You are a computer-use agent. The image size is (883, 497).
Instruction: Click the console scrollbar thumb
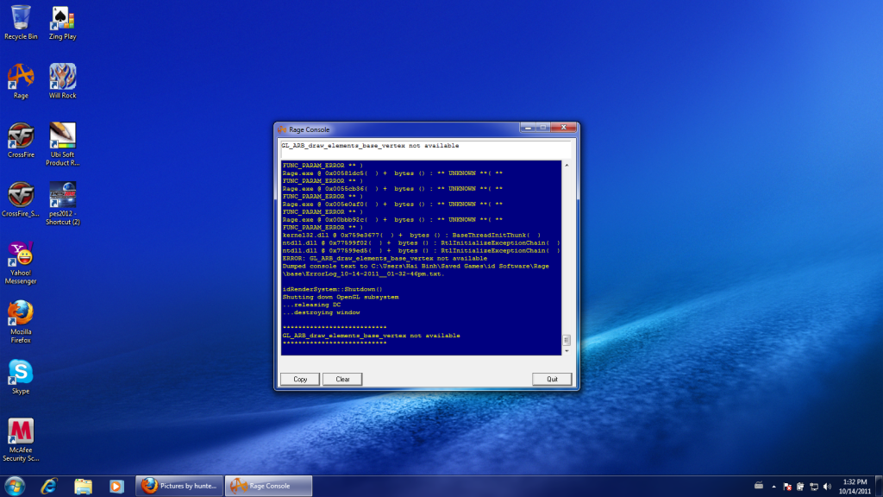567,340
